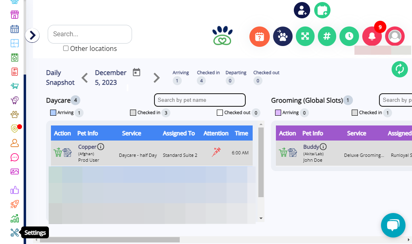
Task: Open the pink chat bubble sidebar icon
Action: tap(15, 157)
